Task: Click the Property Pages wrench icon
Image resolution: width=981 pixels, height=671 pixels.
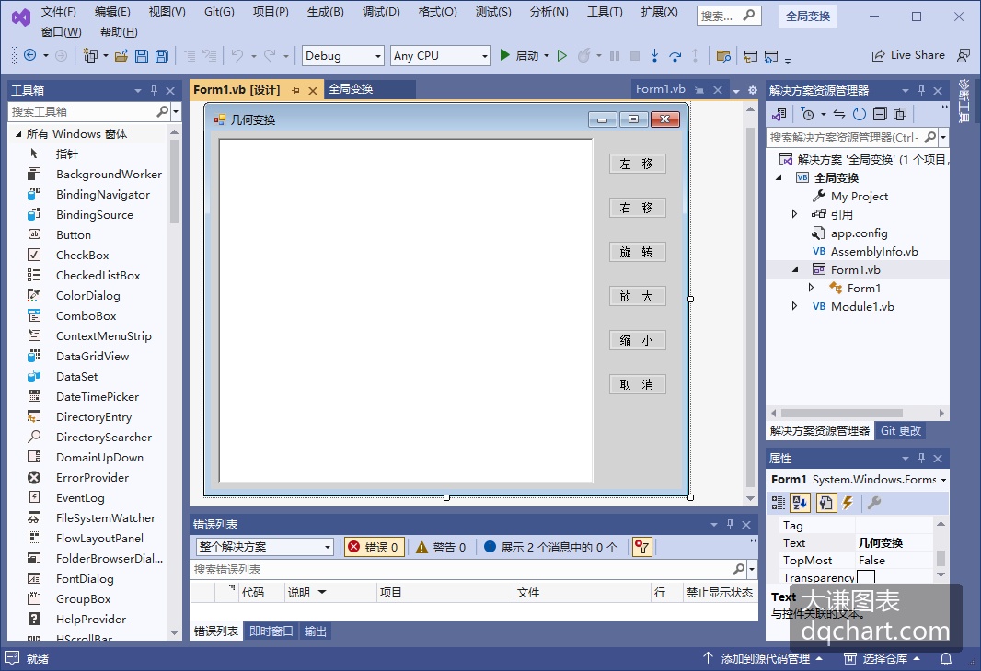Action: (874, 502)
